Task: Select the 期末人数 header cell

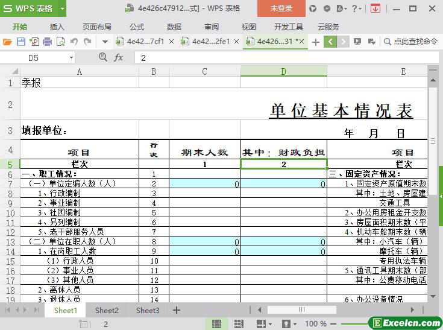Action: 205,150
